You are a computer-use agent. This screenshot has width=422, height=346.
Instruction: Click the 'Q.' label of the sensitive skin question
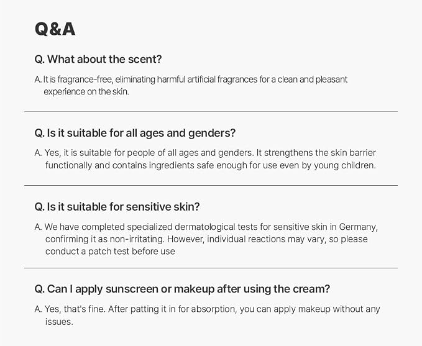pyautogui.click(x=40, y=207)
